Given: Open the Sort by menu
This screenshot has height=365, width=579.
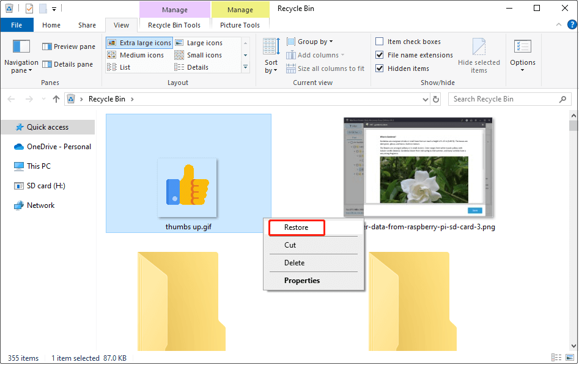Looking at the screenshot, I should [x=271, y=56].
